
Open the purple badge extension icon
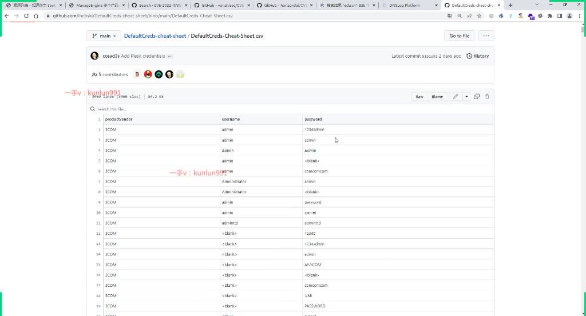[x=530, y=16]
